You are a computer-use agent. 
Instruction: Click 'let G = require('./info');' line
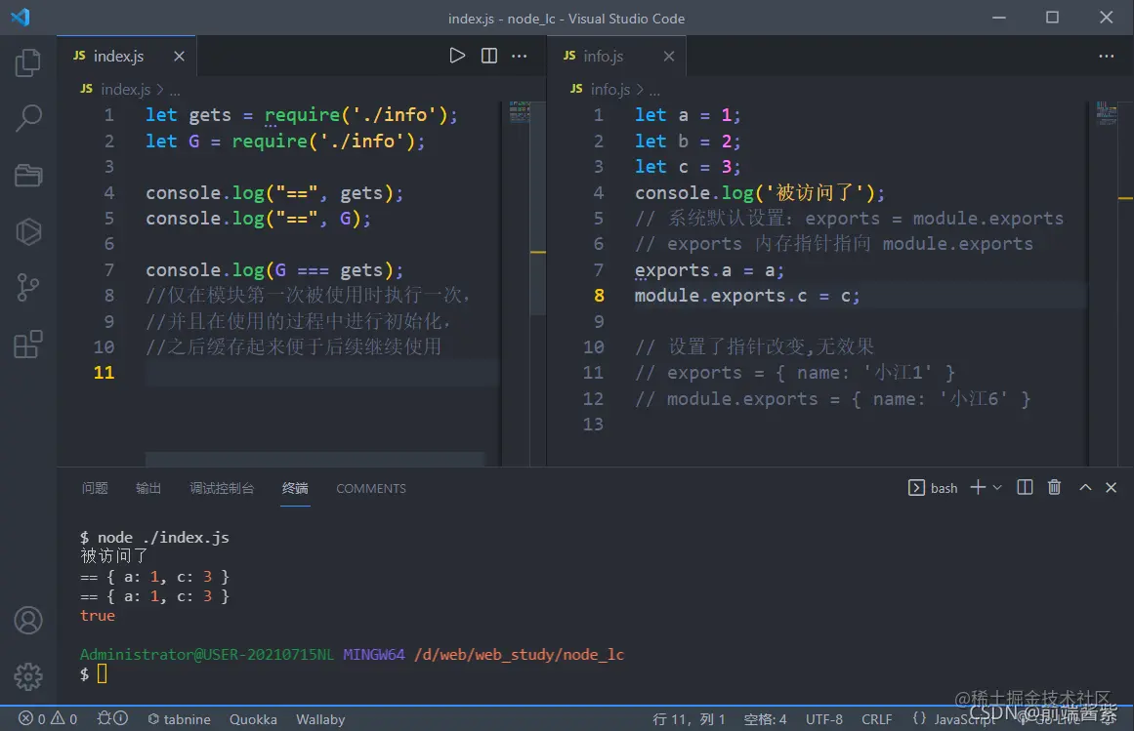click(285, 141)
